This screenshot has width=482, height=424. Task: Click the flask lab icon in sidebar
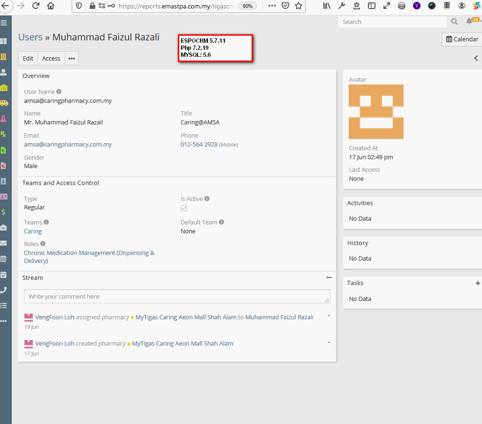tap(4, 119)
